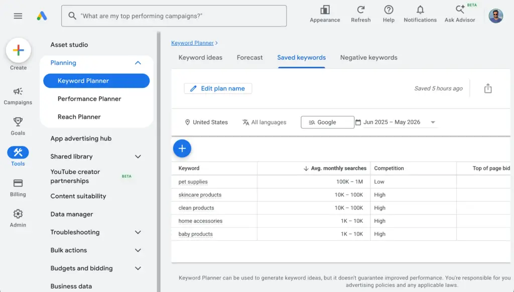
Task: Go to Google Ads home logo
Action: pos(42,16)
